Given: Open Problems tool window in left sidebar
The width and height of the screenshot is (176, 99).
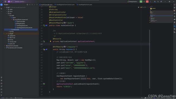Looking at the screenshot, I should (x=1, y=92).
